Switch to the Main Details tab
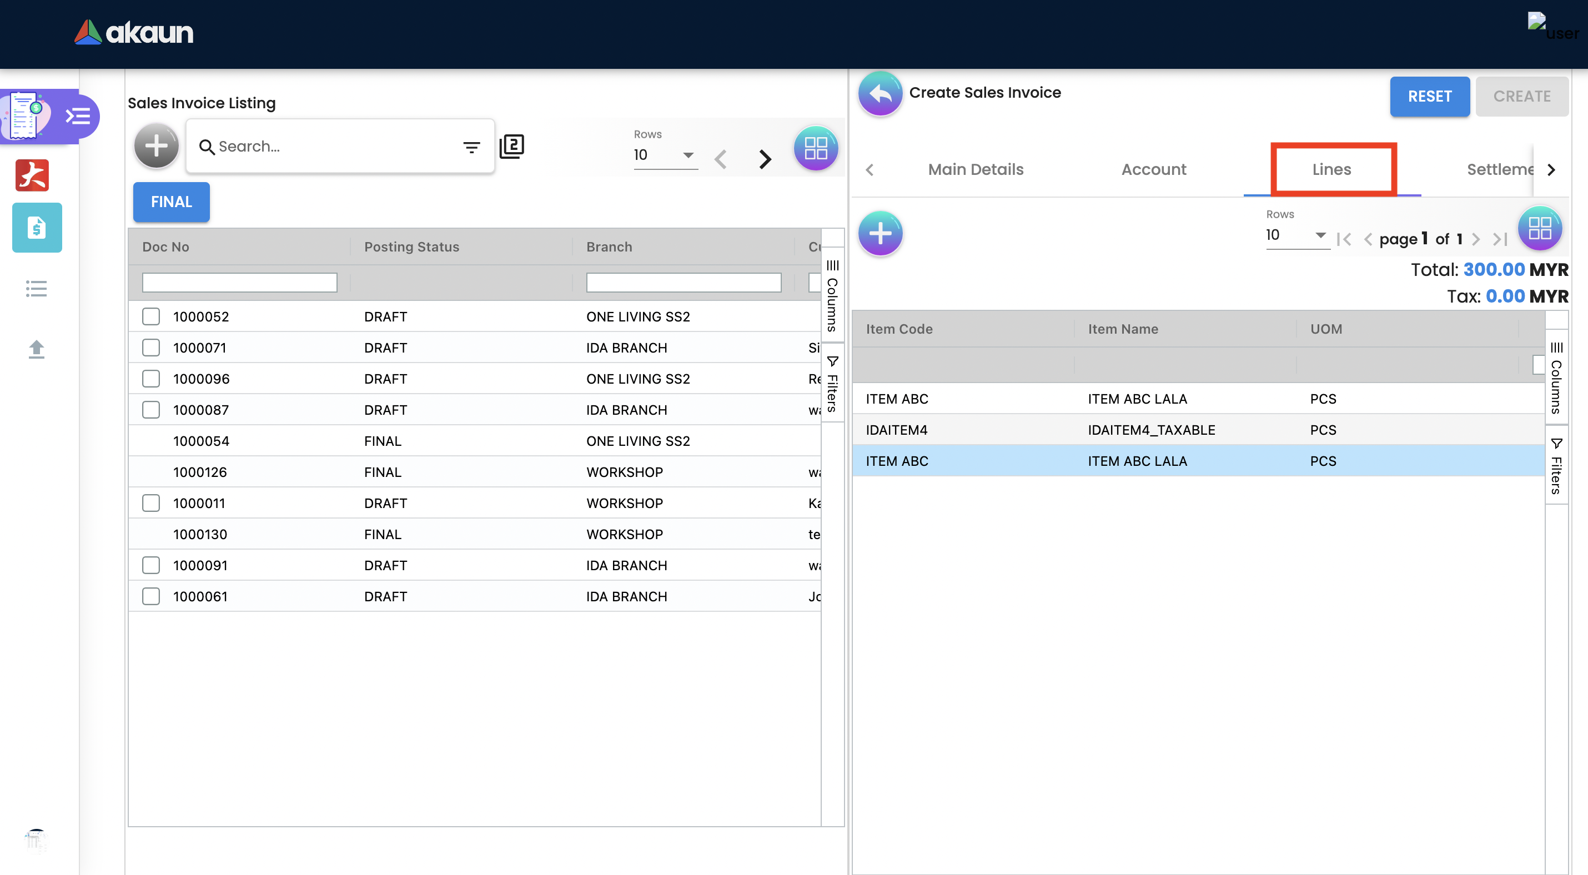1588x875 pixels. 975,169
